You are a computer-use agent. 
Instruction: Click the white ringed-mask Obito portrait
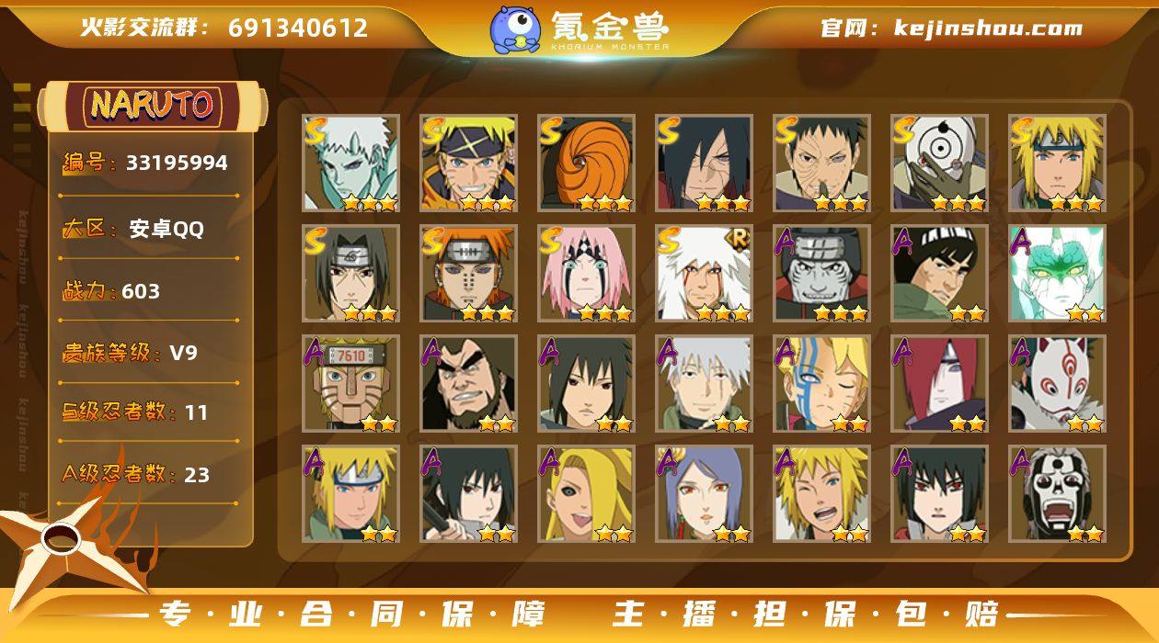[939, 163]
